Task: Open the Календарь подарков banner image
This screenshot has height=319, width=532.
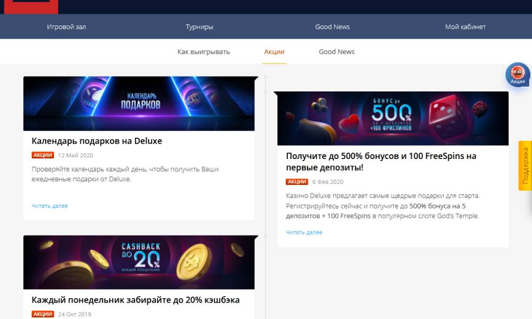Action: click(x=139, y=104)
